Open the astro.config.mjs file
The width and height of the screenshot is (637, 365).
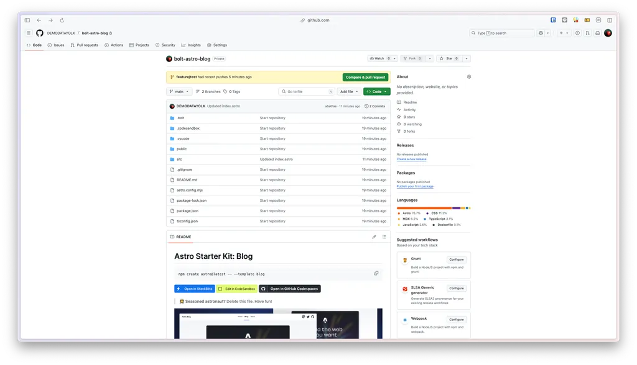coord(190,190)
